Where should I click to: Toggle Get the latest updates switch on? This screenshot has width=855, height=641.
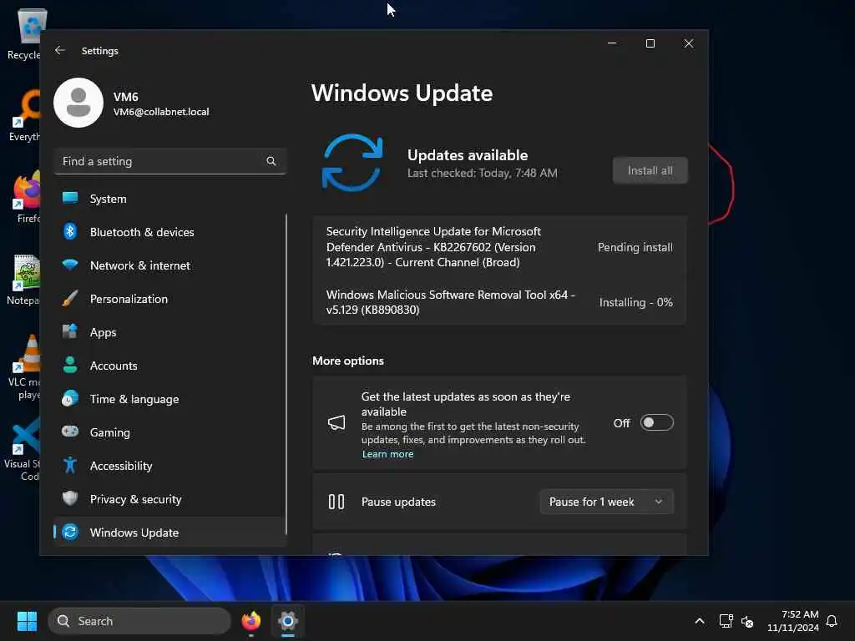[x=656, y=422]
